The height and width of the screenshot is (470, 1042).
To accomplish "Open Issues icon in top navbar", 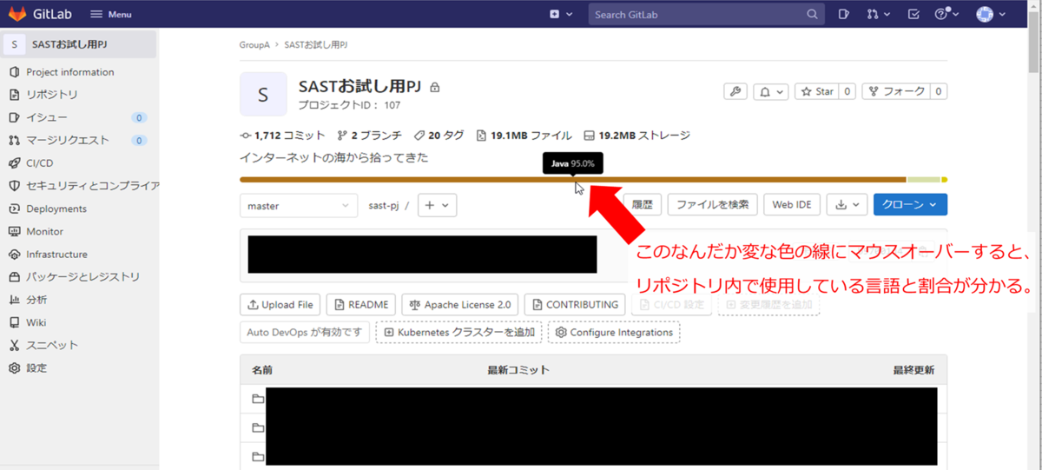I will coord(843,15).
